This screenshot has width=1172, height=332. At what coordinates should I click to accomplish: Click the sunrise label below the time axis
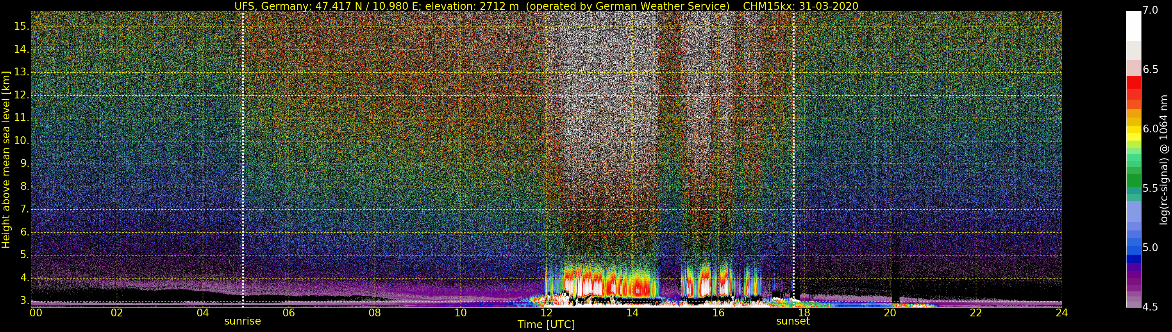click(243, 321)
